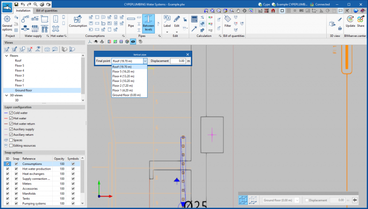Expand the Pipes group launcher

pos(160,36)
